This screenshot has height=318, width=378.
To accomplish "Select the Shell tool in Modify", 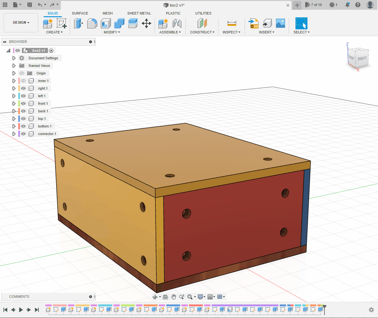I will tap(106, 23).
